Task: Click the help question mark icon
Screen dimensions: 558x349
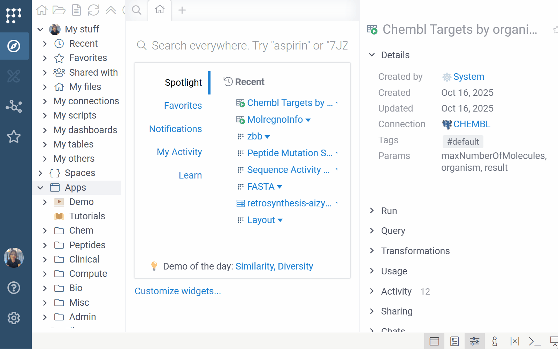Action: [x=14, y=288]
